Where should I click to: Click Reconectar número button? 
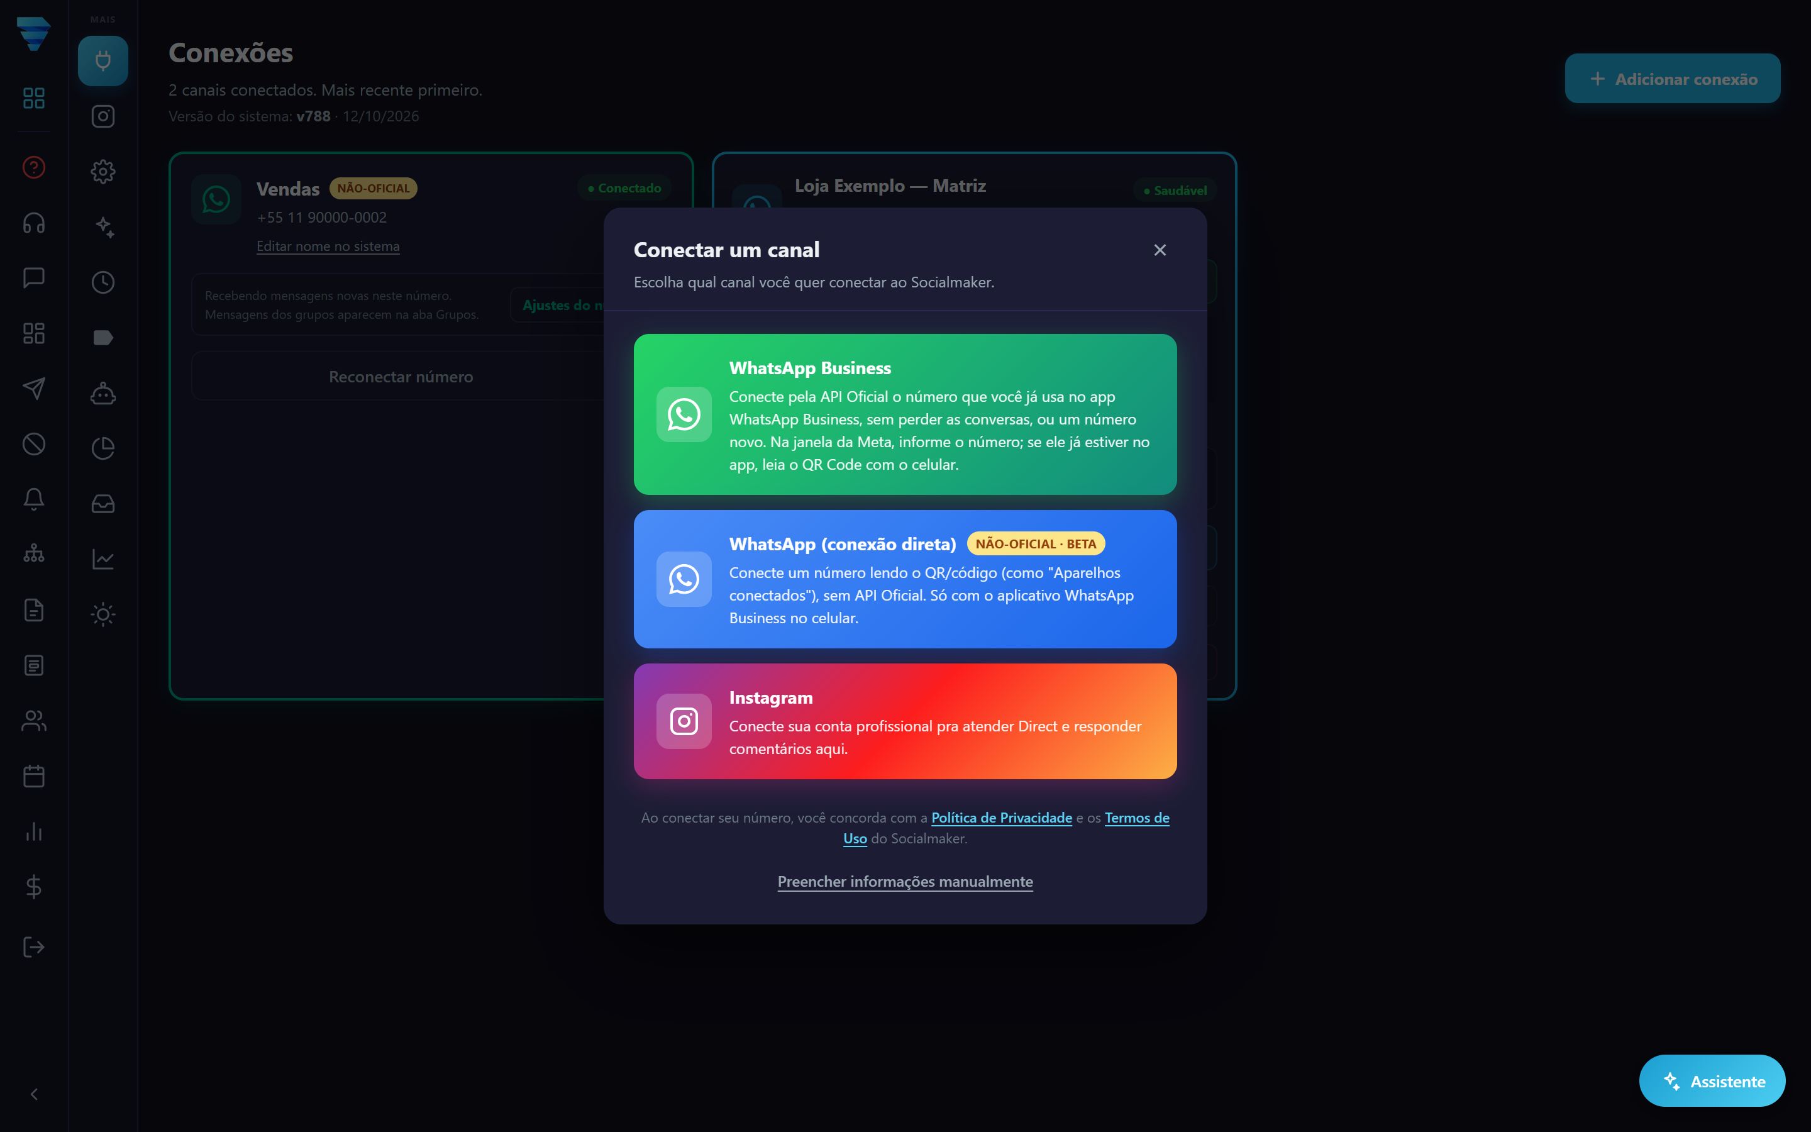[401, 377]
